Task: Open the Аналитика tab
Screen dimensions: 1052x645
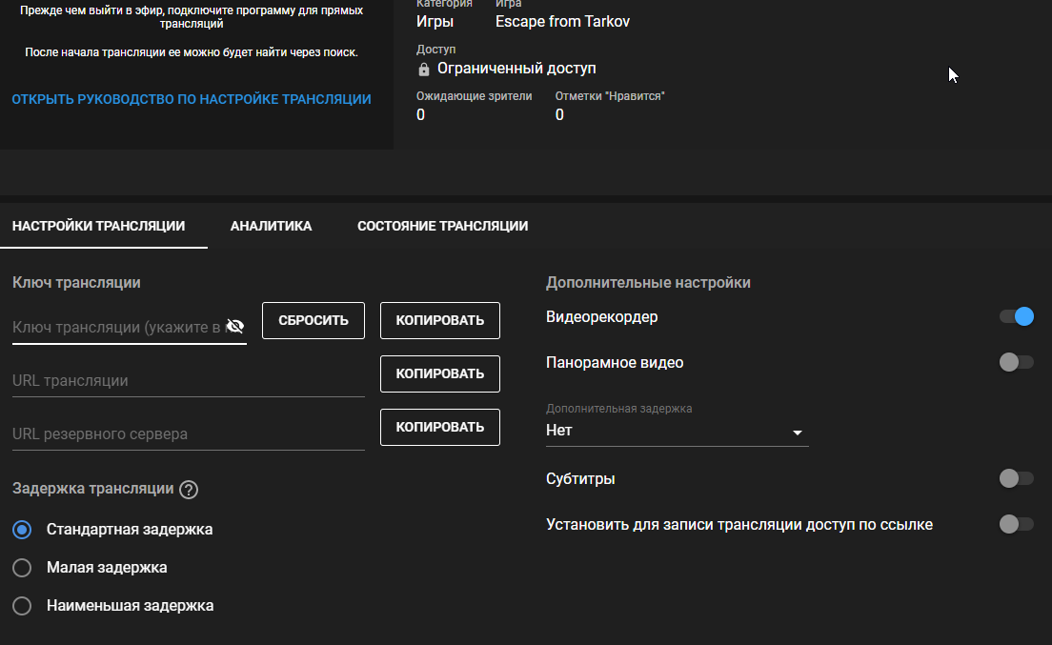Action: pyautogui.click(x=271, y=226)
